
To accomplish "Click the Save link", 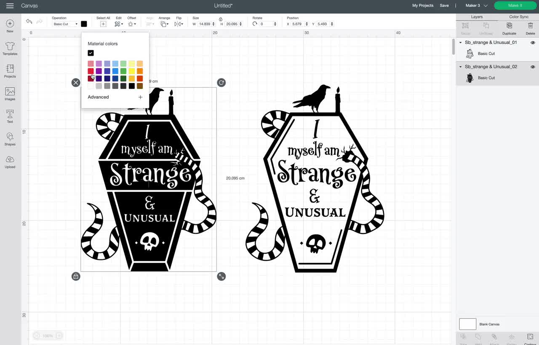I will tap(444, 5).
